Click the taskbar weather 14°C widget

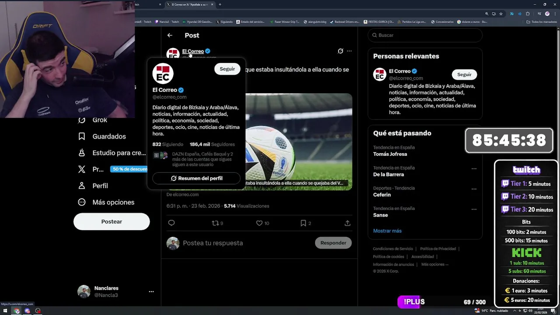[492, 311]
